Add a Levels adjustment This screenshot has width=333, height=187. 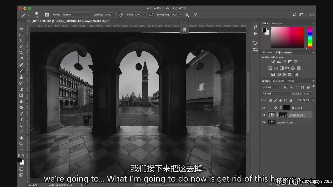pyautogui.click(x=279, y=62)
